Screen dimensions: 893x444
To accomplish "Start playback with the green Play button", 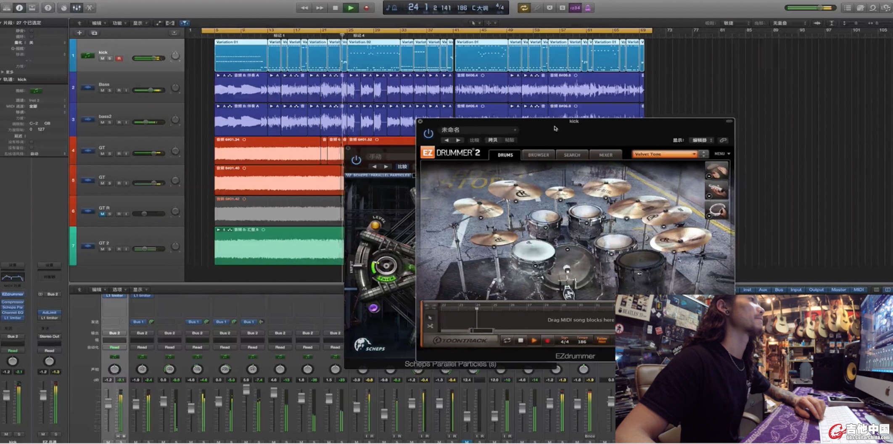I will click(350, 8).
